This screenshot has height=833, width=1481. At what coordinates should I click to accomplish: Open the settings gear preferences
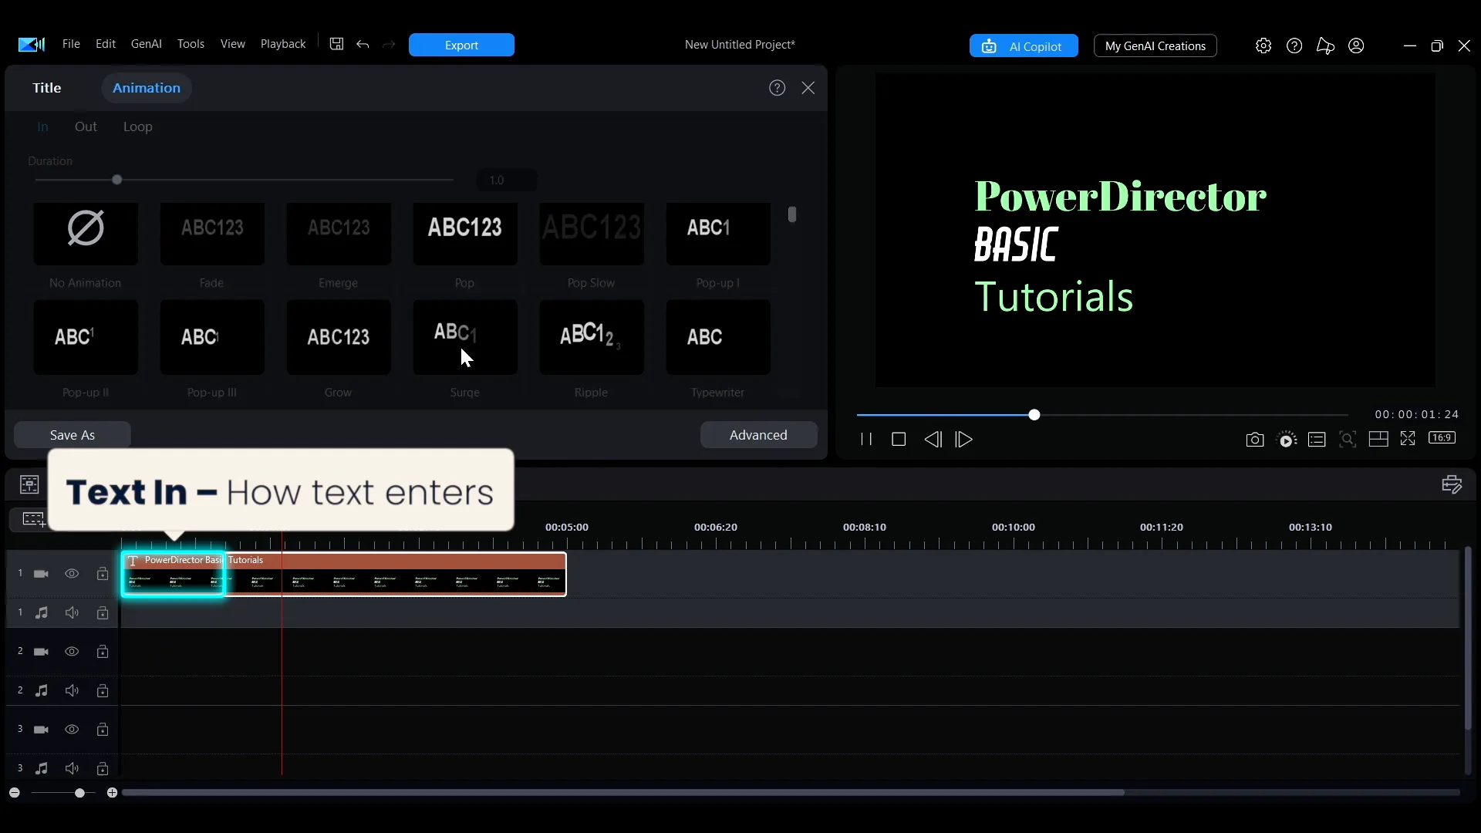(x=1263, y=46)
